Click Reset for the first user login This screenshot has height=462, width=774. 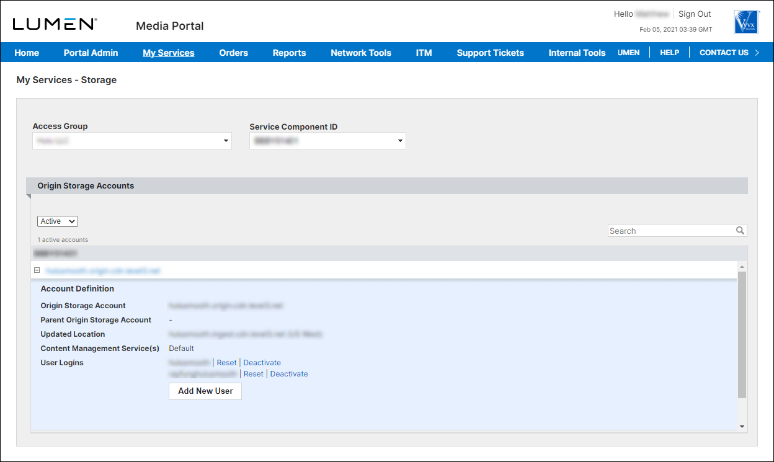pyautogui.click(x=226, y=363)
